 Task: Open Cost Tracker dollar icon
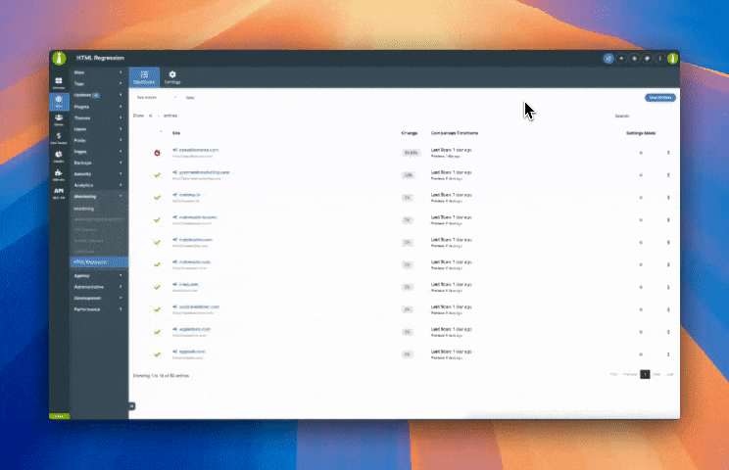pyautogui.click(x=59, y=137)
